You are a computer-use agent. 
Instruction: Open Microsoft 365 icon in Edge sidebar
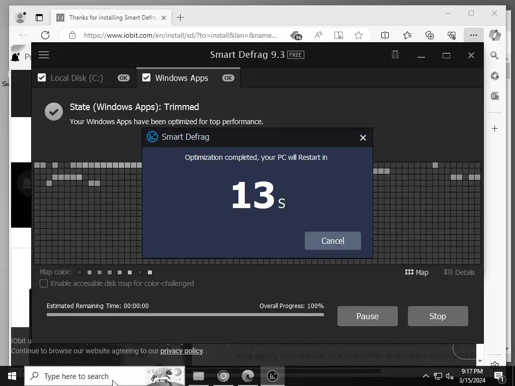tap(495, 76)
